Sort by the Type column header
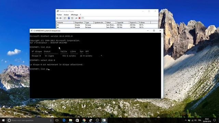This screenshot has height=123, width=219. [89, 23]
